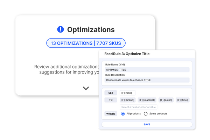Select the [F].[material] token
Image resolution: width=210 pixels, height=140 pixels.
coord(147,100)
